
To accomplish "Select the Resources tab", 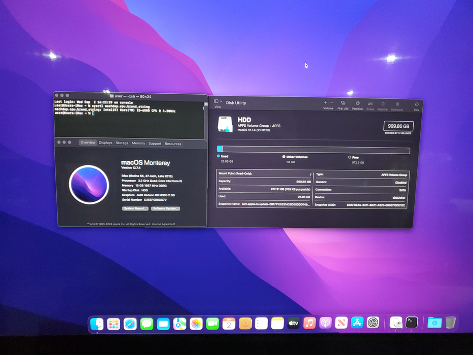I will 173,144.
